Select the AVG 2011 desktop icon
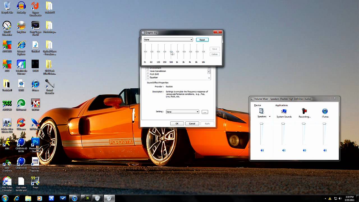359x202 pixels. click(7, 47)
